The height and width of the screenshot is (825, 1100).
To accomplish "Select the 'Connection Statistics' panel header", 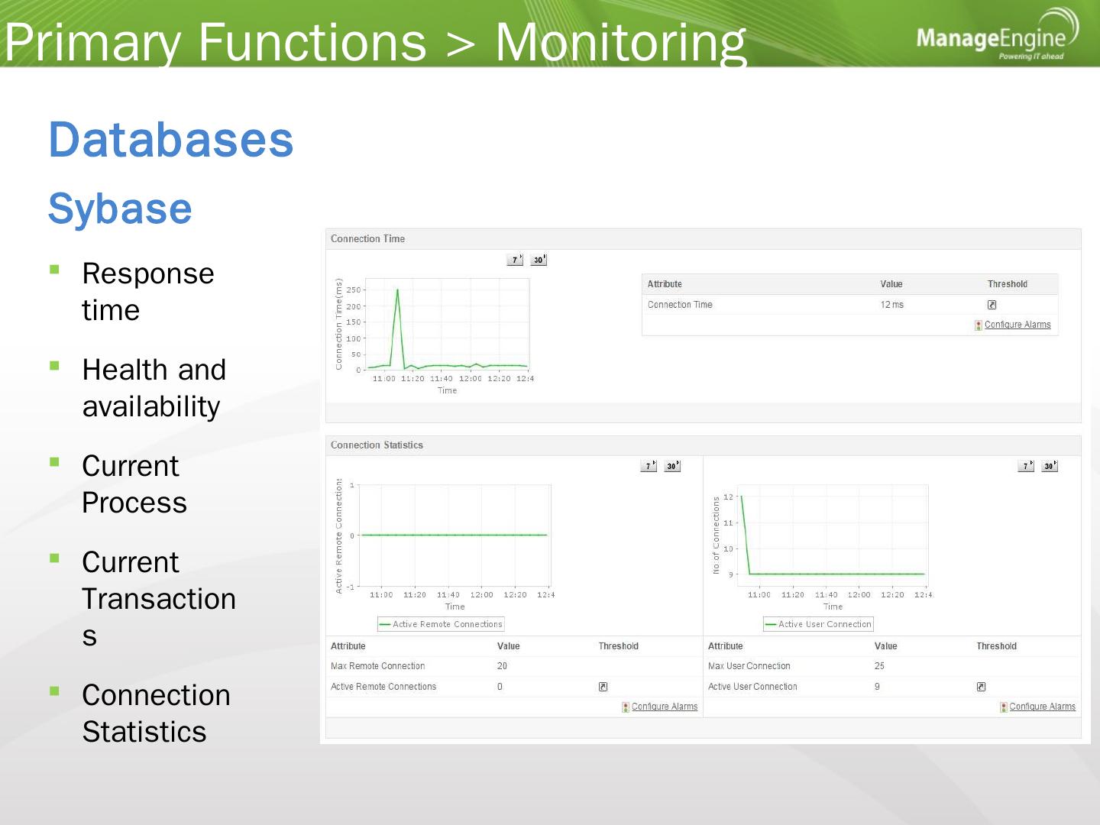I will [703, 445].
